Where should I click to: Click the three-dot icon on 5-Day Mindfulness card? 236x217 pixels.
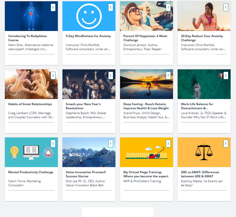point(111,7)
